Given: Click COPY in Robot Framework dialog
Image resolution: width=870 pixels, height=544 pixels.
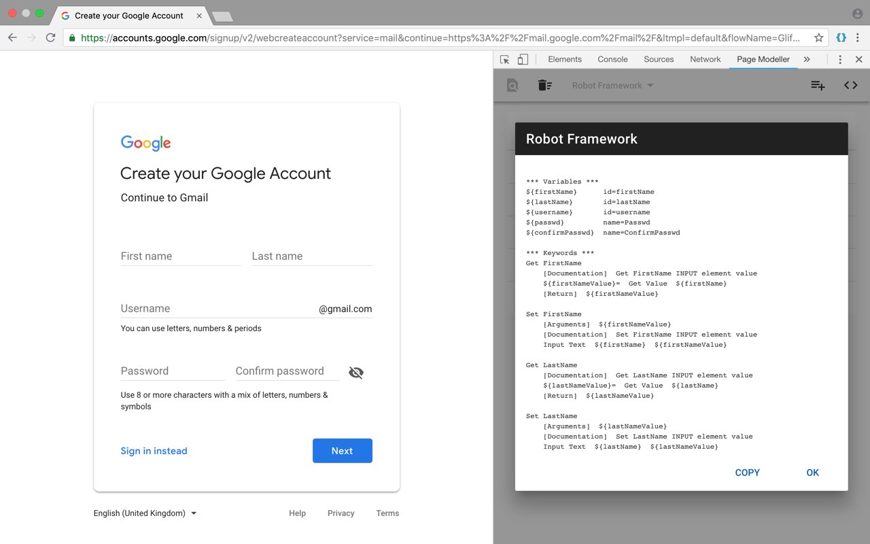Looking at the screenshot, I should click(x=748, y=473).
